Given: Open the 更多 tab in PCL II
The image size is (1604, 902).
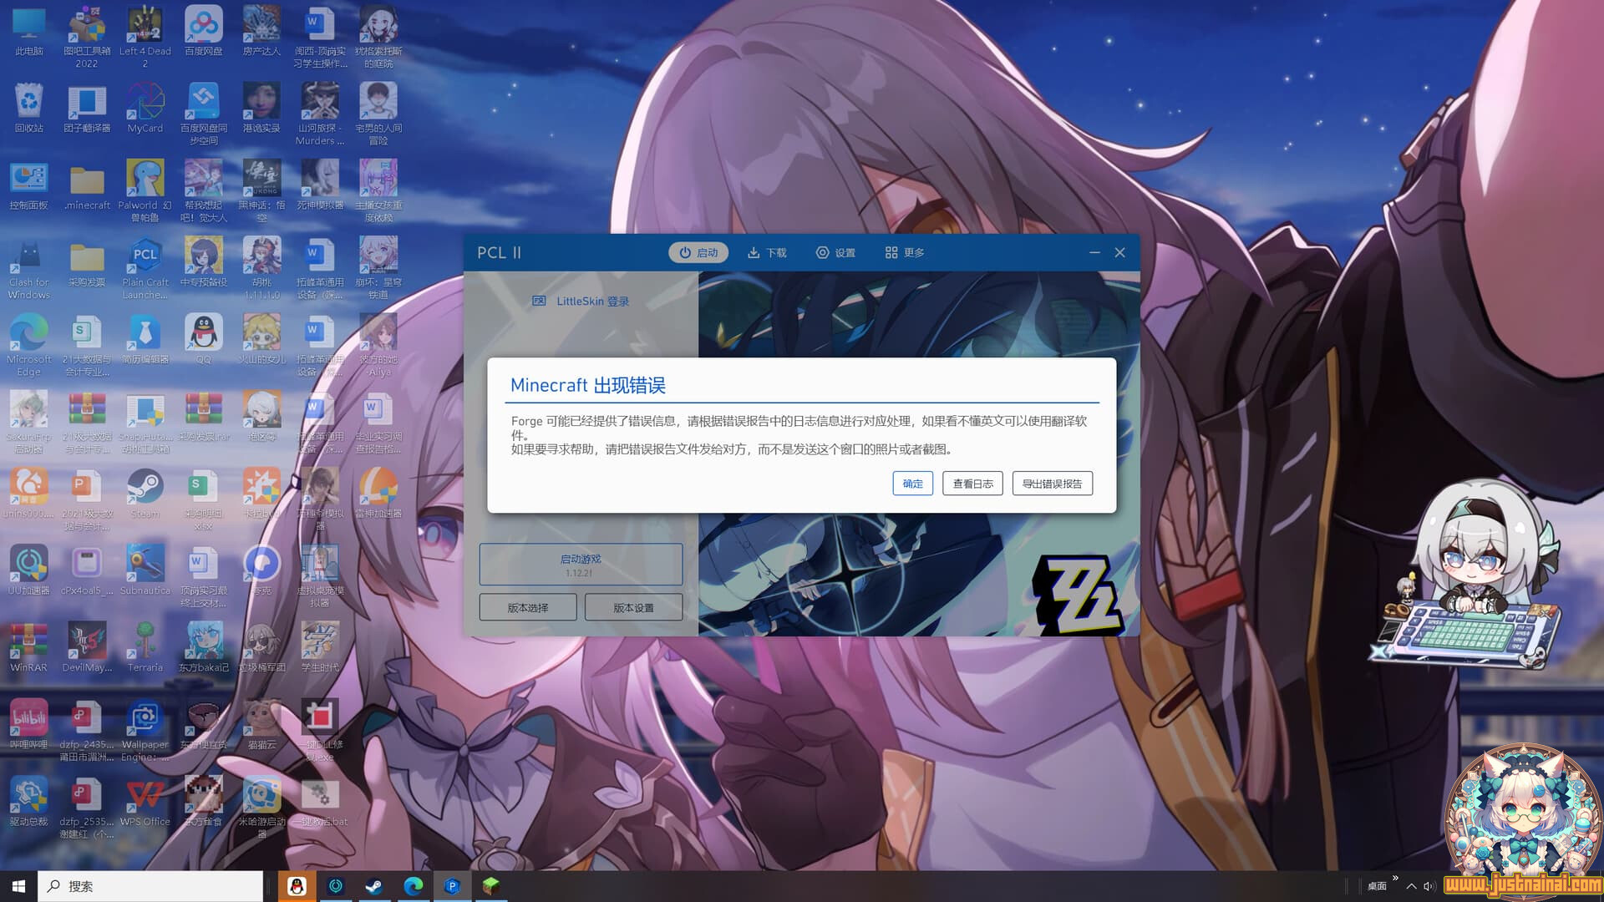Looking at the screenshot, I should [x=905, y=252].
